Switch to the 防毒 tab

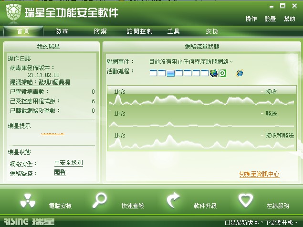(62, 31)
